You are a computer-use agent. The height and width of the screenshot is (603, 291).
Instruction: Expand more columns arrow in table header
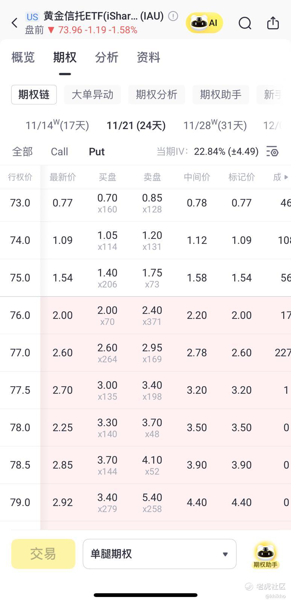coord(286,177)
